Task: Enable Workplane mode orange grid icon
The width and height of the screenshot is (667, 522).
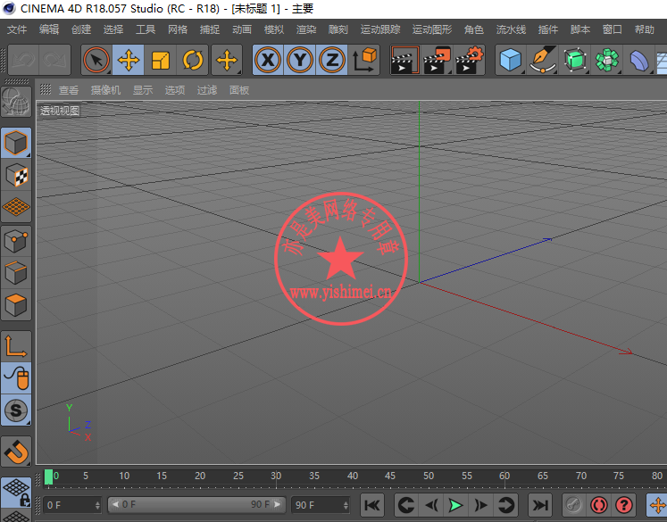Action: click(16, 207)
